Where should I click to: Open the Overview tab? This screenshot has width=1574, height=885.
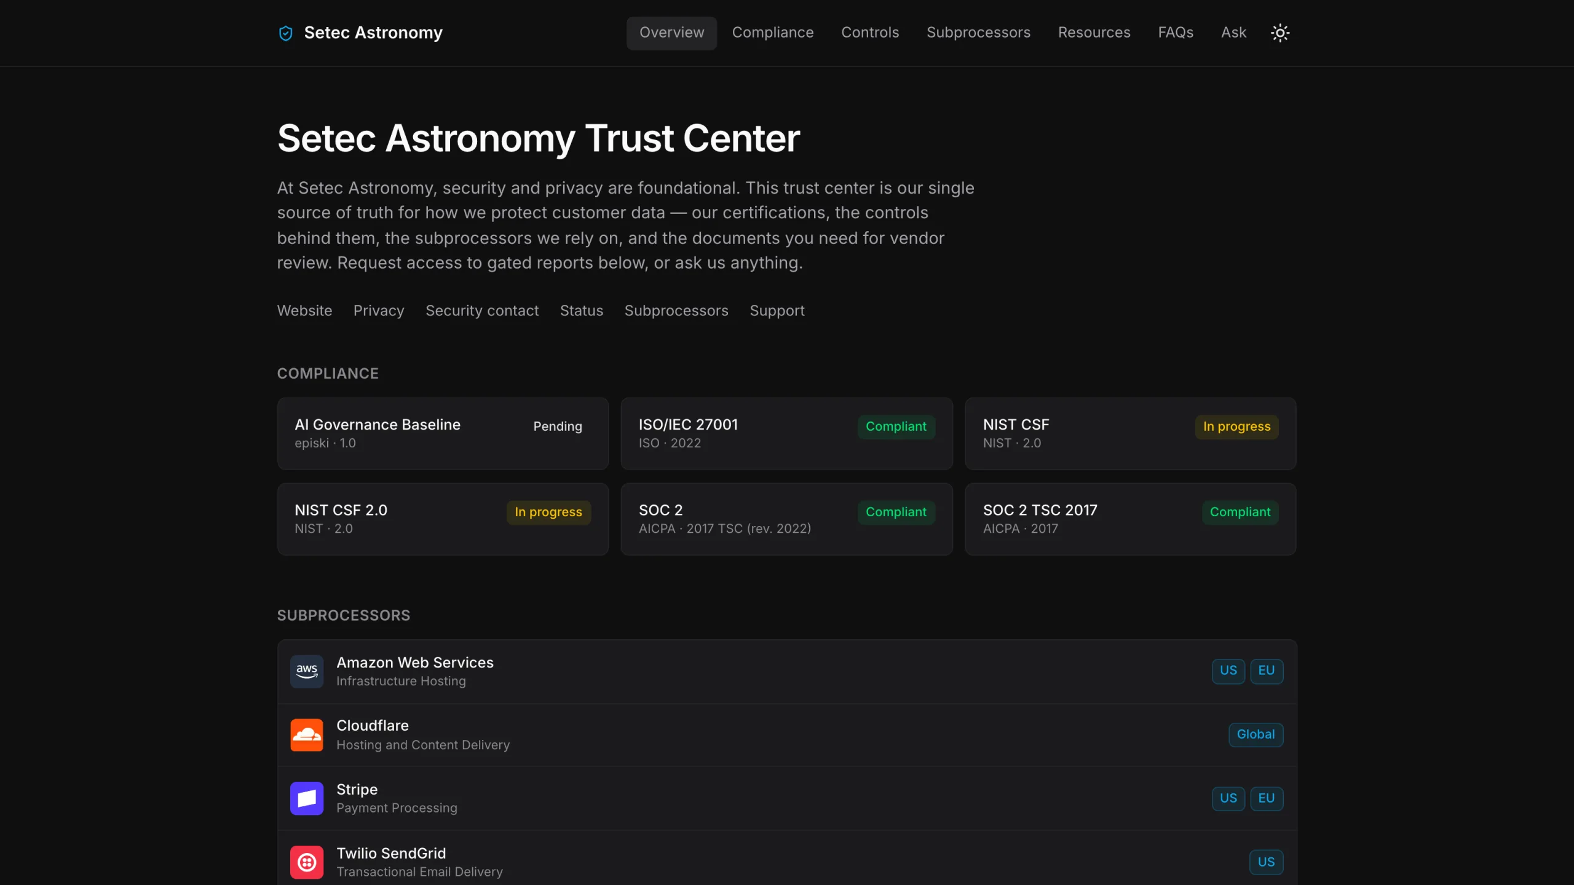[x=671, y=33]
